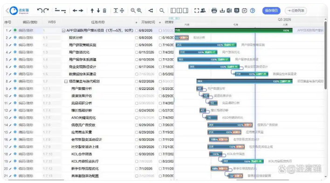Tick the end date checkbox for KOL合作筛选
The width and height of the screenshot is (330, 183).
coord(160,154)
